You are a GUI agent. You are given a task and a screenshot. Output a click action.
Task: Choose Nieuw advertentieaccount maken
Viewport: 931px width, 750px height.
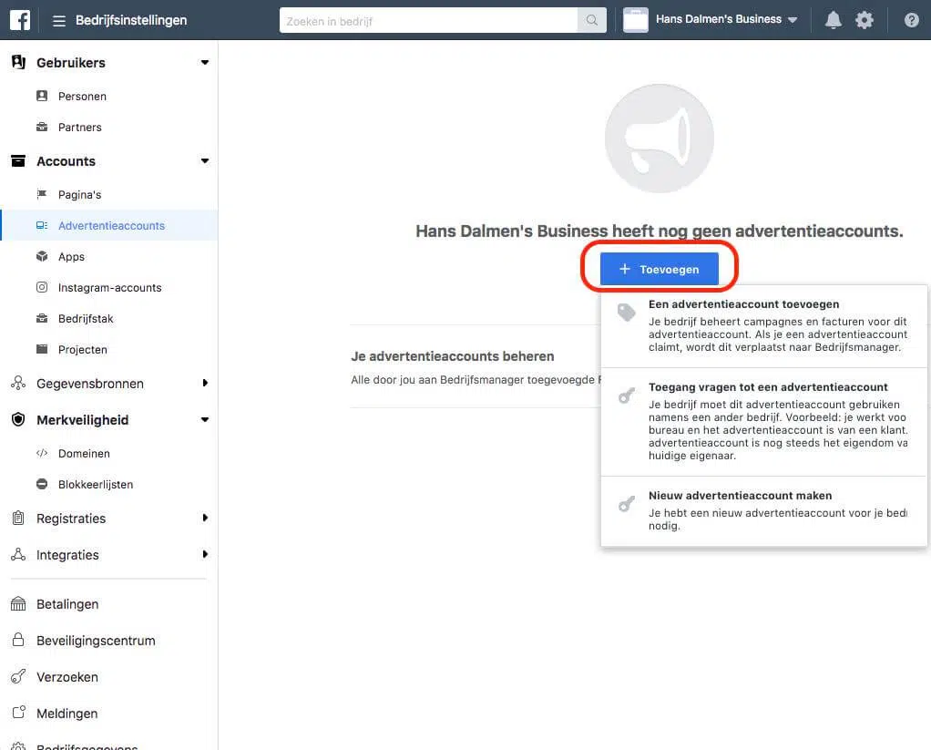pyautogui.click(x=740, y=496)
